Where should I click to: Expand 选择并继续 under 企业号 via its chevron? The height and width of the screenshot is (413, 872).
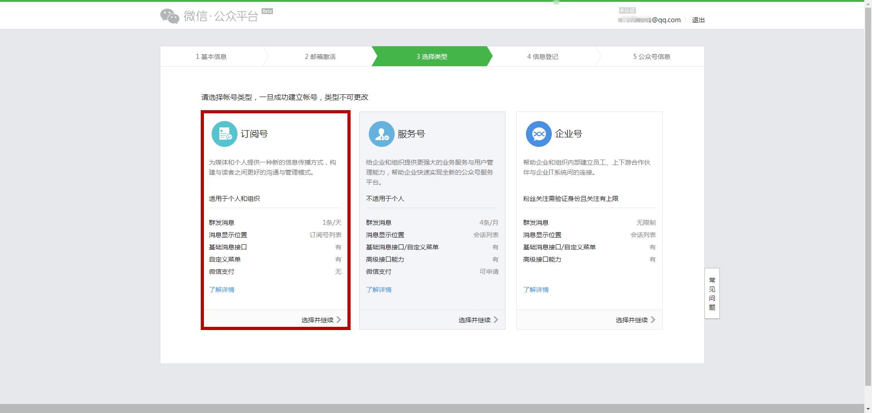click(x=654, y=320)
